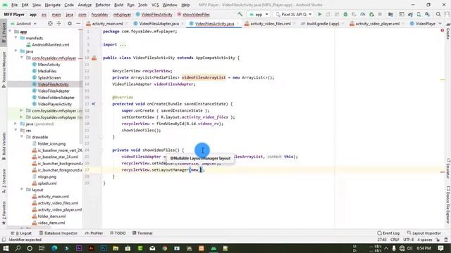This screenshot has width=451, height=253.
Task: Open notification center in taskbar
Action: [x=440, y=248]
